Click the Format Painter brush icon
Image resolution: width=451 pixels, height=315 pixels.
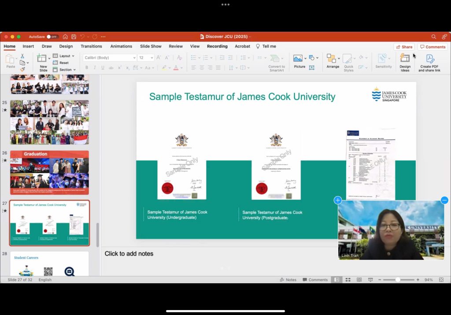coord(22,69)
